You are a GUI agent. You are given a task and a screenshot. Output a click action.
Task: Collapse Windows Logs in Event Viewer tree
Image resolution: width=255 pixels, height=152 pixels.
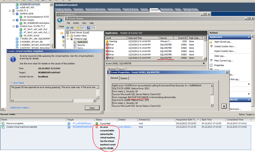68,39
